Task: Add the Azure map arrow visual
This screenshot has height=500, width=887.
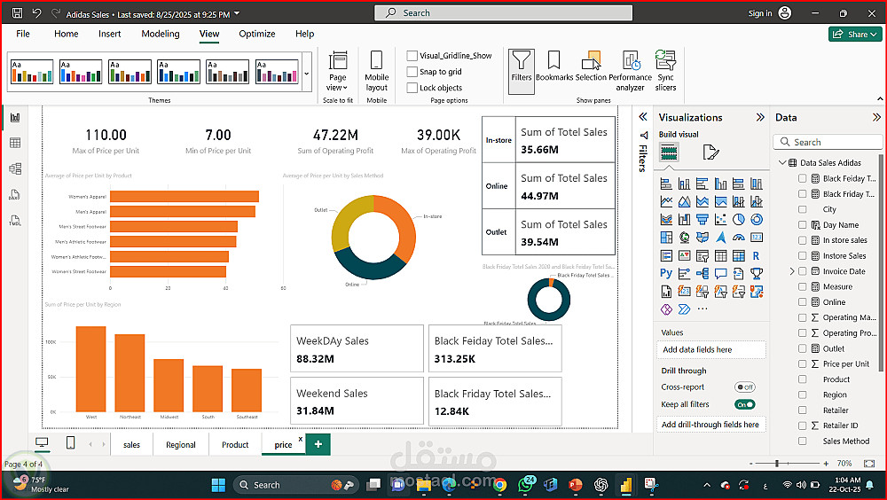Action: coord(720,238)
